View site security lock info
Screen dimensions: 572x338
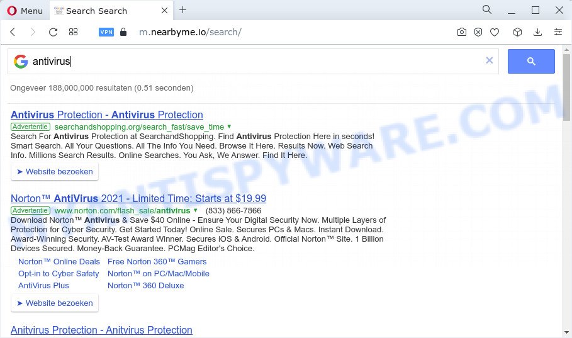[123, 32]
